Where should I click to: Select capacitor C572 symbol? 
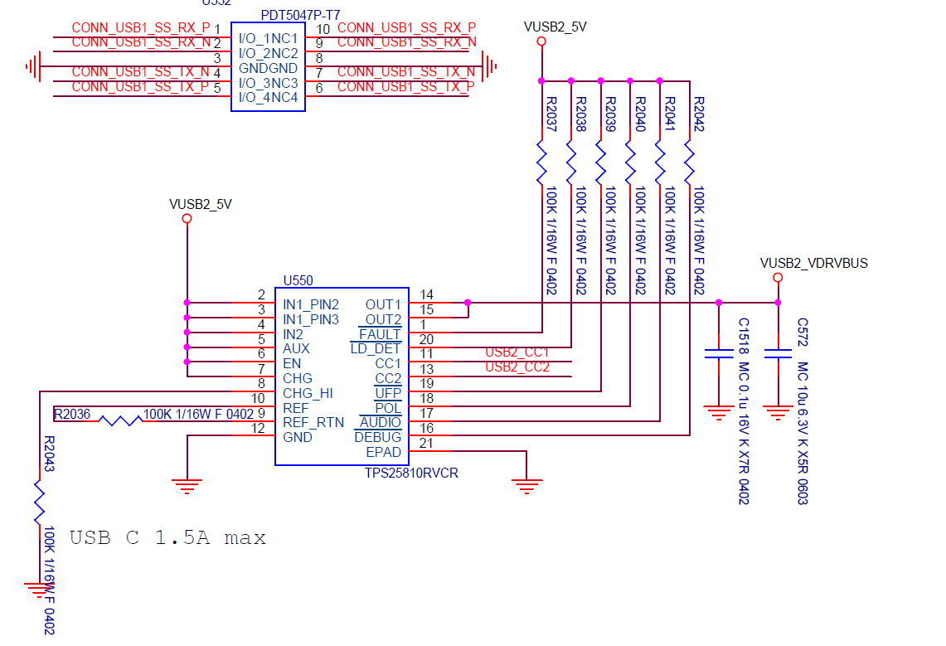click(x=778, y=353)
